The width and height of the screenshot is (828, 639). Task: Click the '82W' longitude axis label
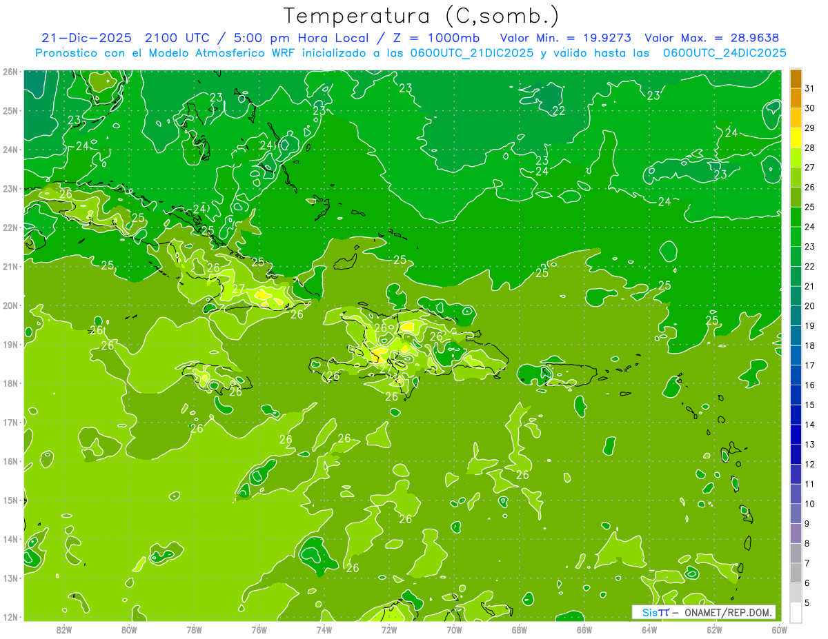tap(64, 629)
